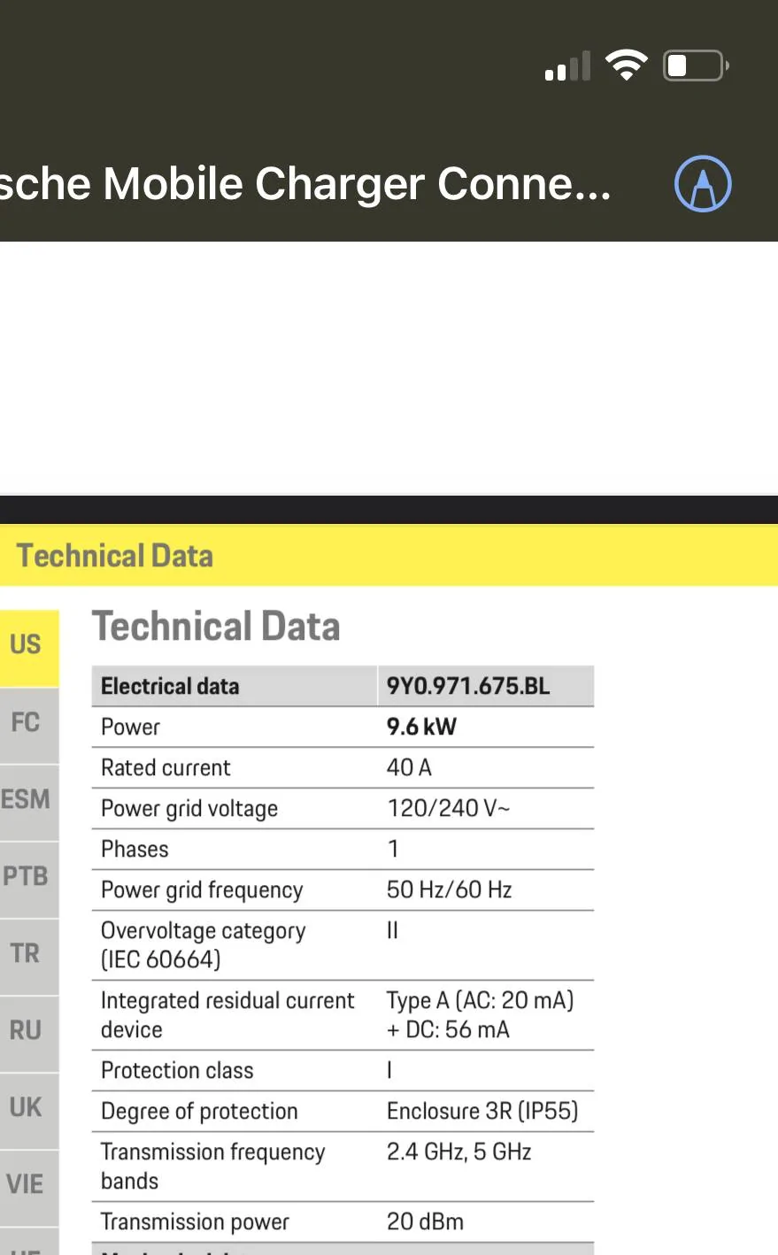Tap the large gray 'Technical Data' heading
Viewport: 778px width, 1255px height.
tap(216, 627)
